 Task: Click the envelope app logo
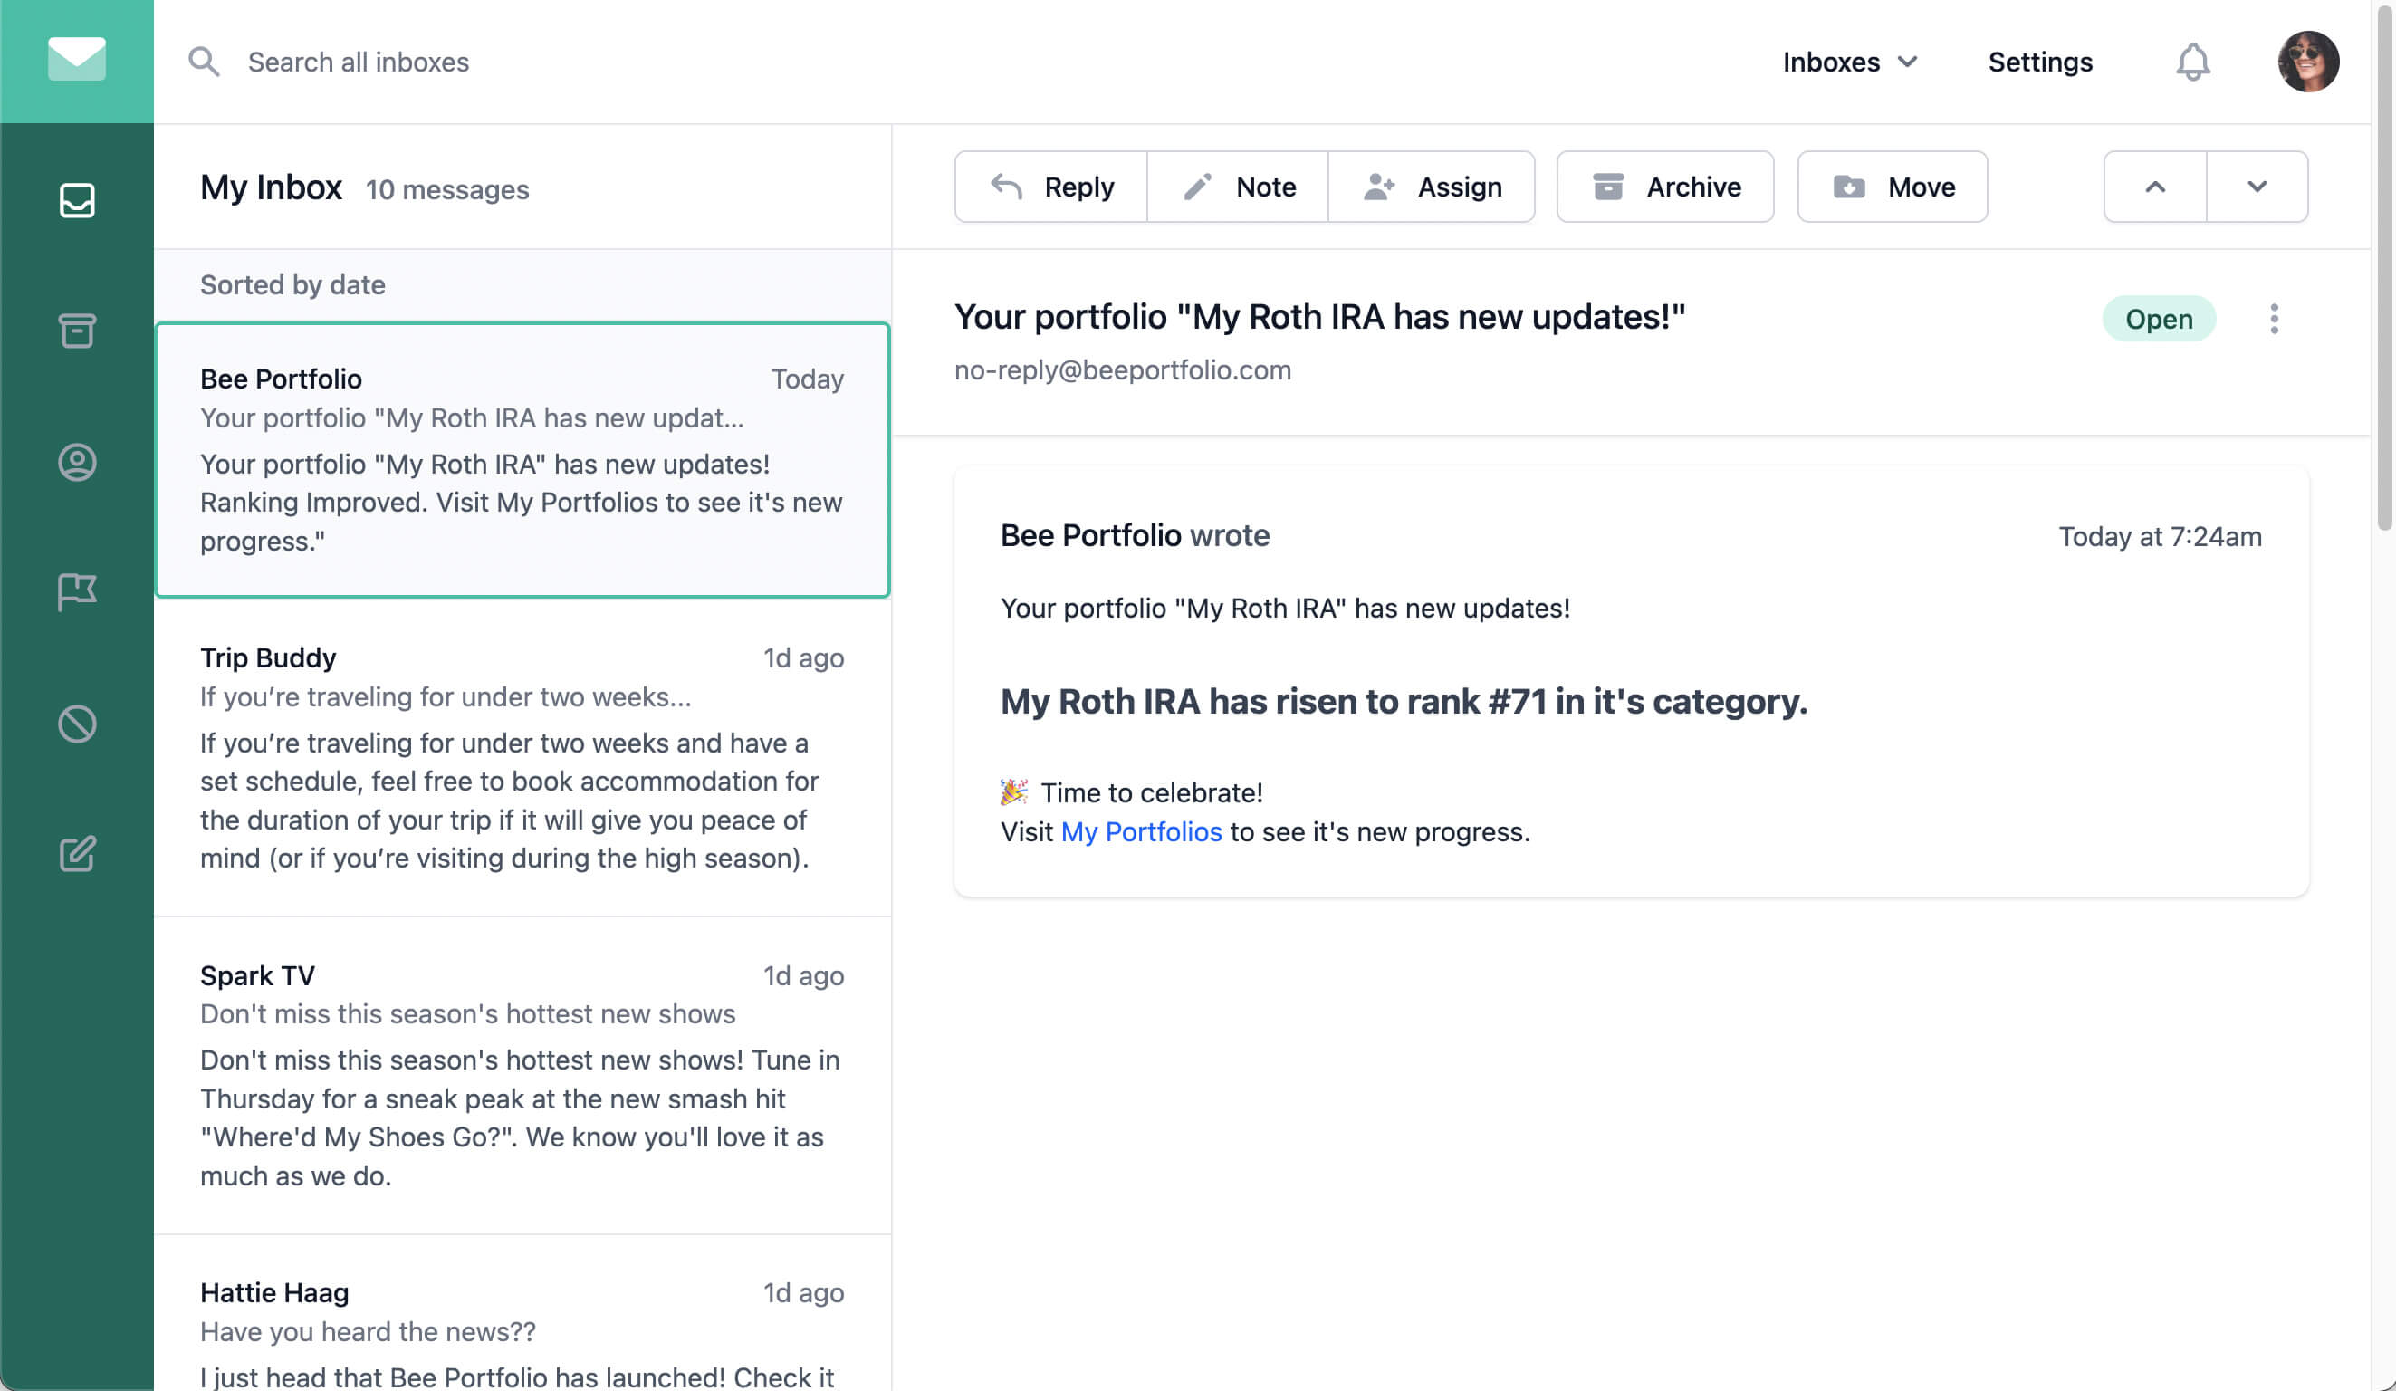(x=76, y=59)
